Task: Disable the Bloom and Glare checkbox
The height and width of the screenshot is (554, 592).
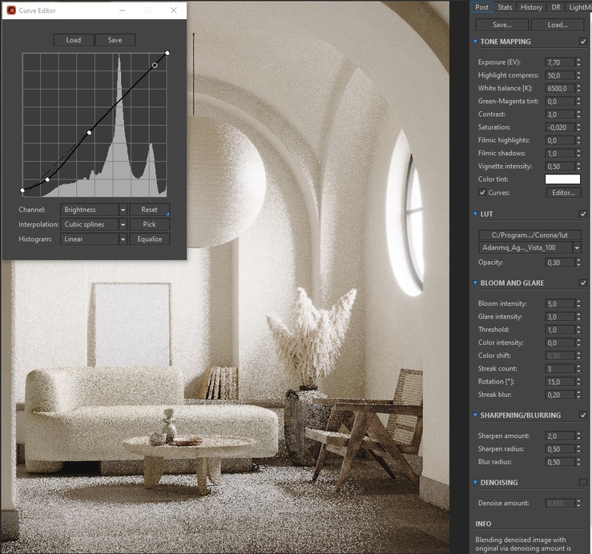Action: point(582,283)
